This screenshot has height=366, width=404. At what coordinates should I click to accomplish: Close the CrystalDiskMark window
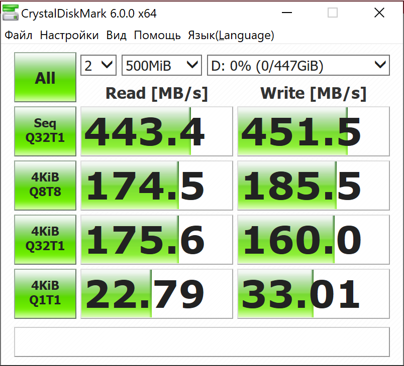[379, 13]
